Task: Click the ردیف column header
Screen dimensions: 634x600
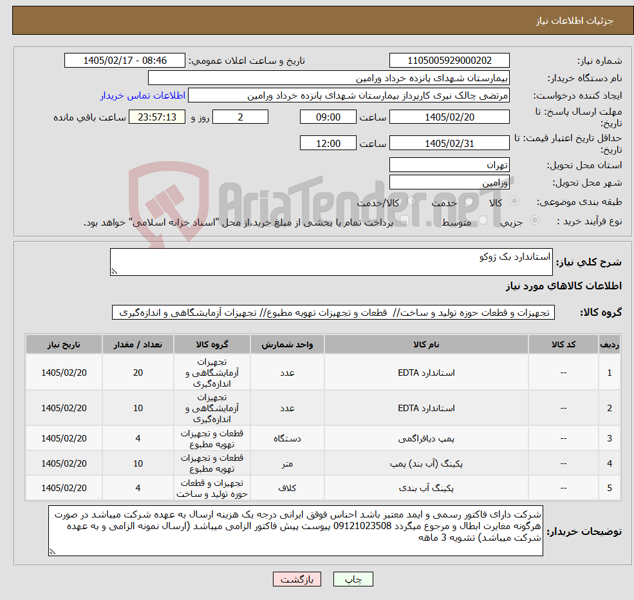Action: coord(610,345)
